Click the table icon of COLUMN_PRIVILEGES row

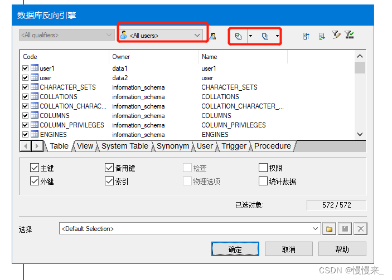[x=35, y=125]
